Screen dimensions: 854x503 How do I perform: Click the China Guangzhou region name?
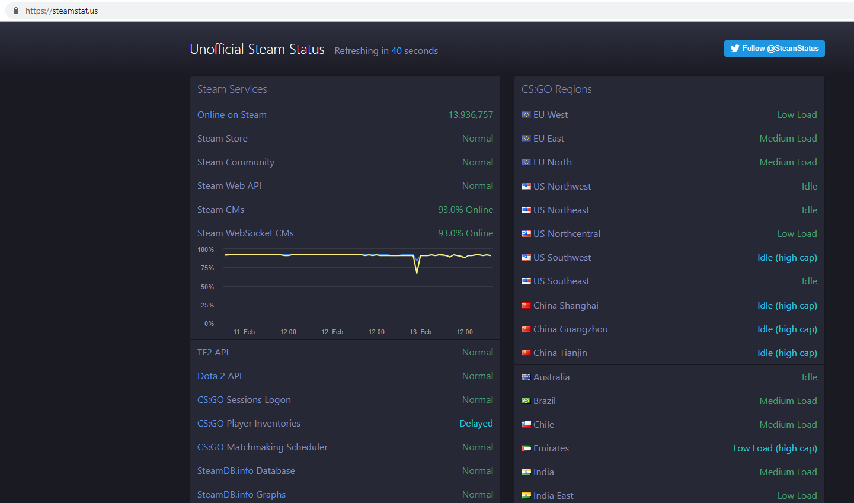571,329
